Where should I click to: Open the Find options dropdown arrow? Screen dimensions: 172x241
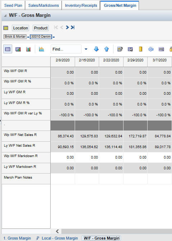point(86,49)
